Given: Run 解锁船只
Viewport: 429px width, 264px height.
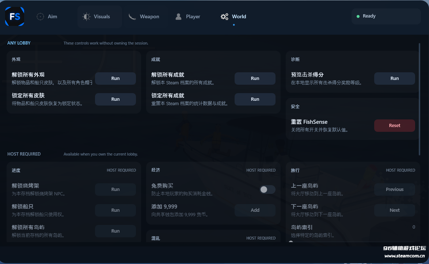Looking at the screenshot, I should tap(115, 210).
